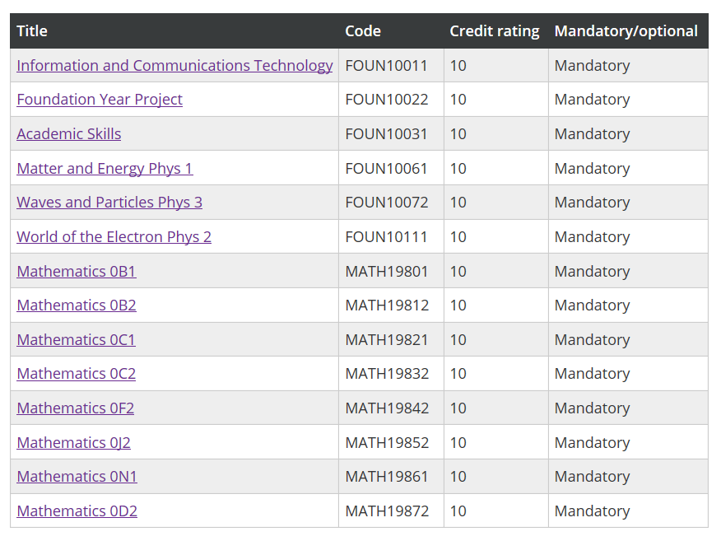Screen dimensions: 721x541
Task: Open Information and Communications Technology link
Action: [174, 65]
